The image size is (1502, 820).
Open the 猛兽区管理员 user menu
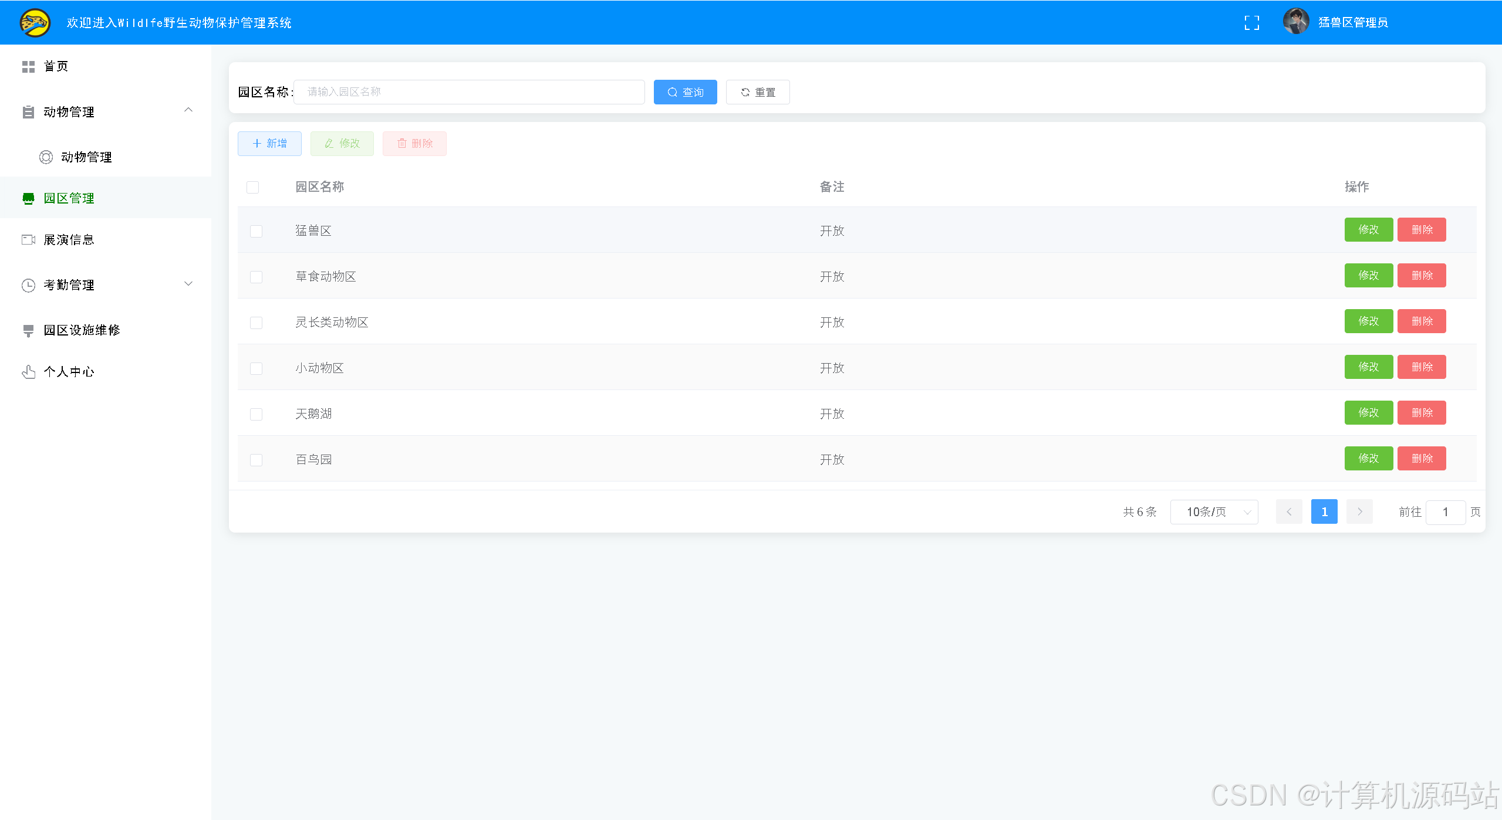coord(1353,23)
